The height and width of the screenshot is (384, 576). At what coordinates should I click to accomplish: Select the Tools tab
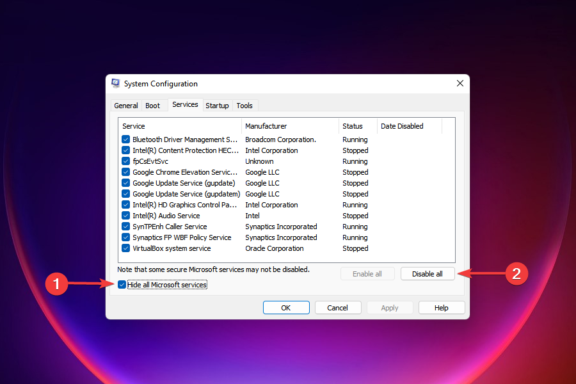[x=244, y=105]
